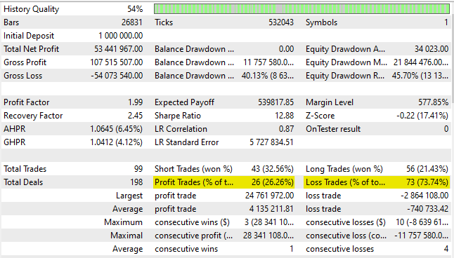Select the average consecutive losses label
This screenshot has width=454, height=258.
click(339, 248)
